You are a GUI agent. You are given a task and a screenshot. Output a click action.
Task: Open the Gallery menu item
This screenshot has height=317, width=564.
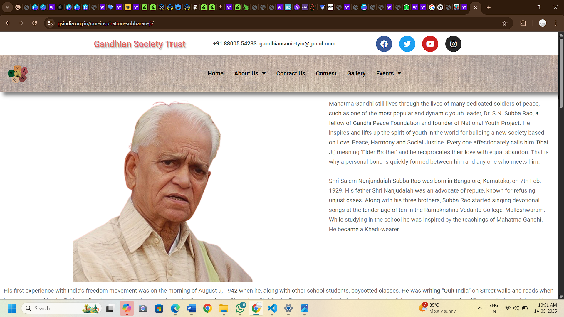[x=356, y=73]
